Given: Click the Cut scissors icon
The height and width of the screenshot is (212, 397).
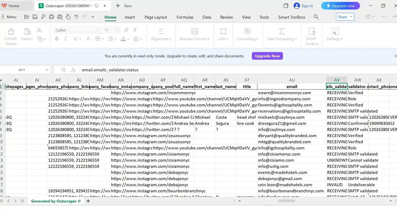Looking at the screenshot, I should coord(39,30).
